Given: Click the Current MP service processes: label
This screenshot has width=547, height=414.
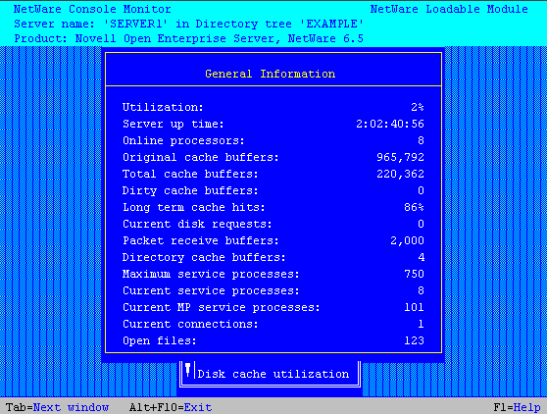Looking at the screenshot, I should point(221,307).
